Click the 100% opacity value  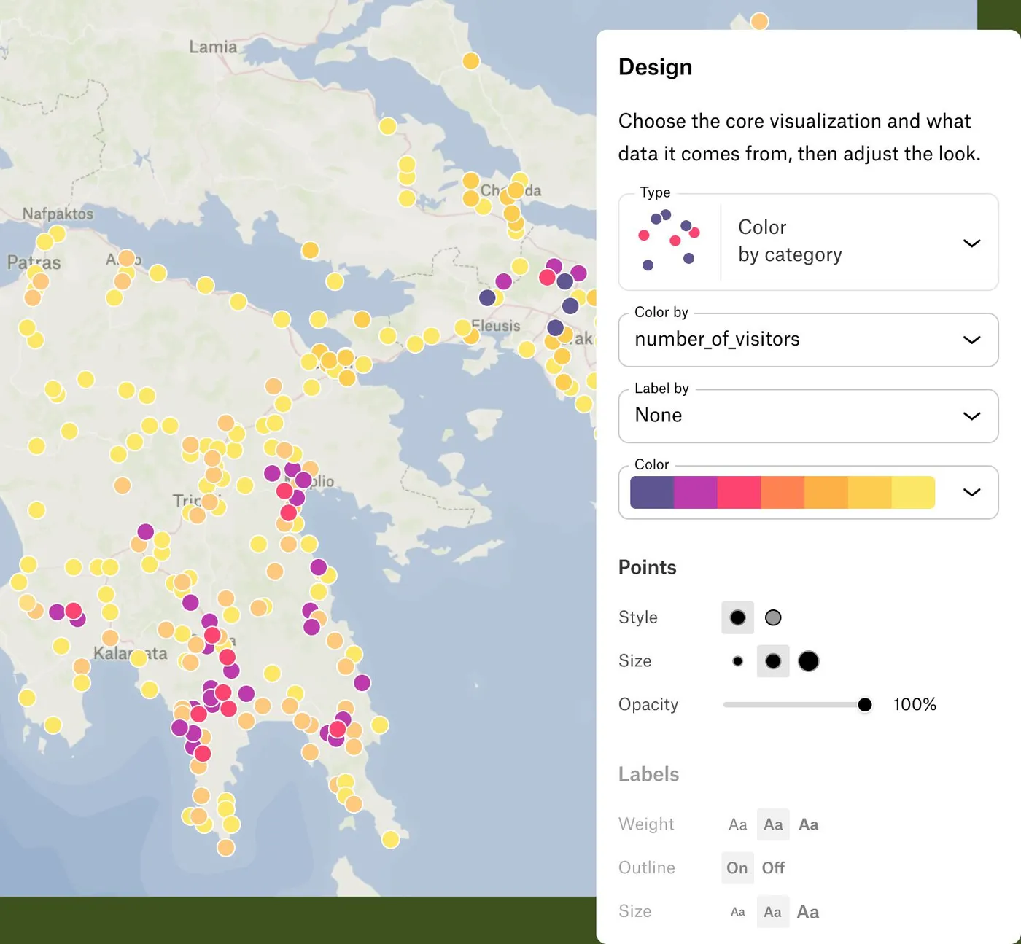915,704
